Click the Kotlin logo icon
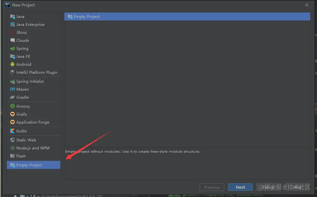317x197 pixels. (12, 131)
